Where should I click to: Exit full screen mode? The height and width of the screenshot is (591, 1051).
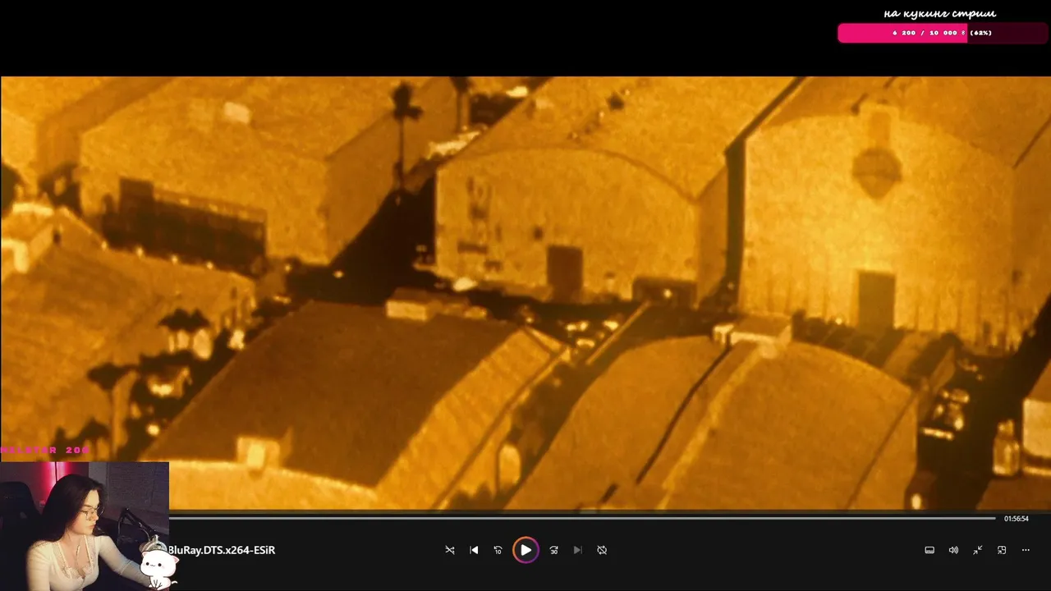pos(978,550)
